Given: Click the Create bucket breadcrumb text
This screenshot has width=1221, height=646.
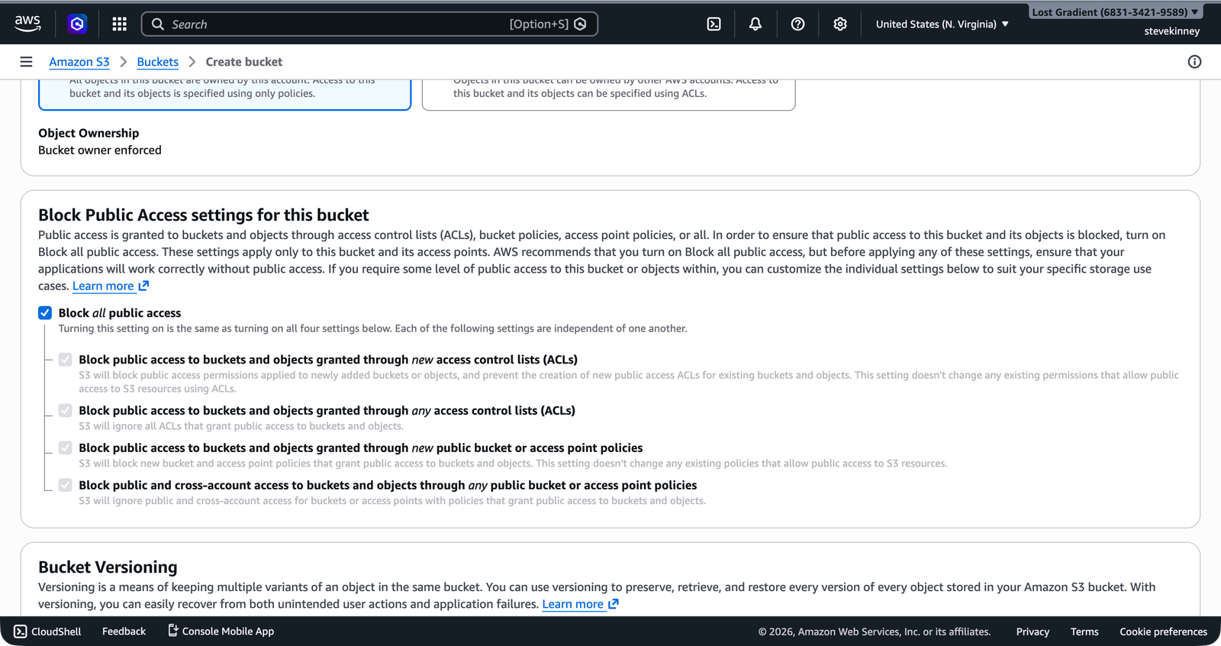Looking at the screenshot, I should click(244, 62).
